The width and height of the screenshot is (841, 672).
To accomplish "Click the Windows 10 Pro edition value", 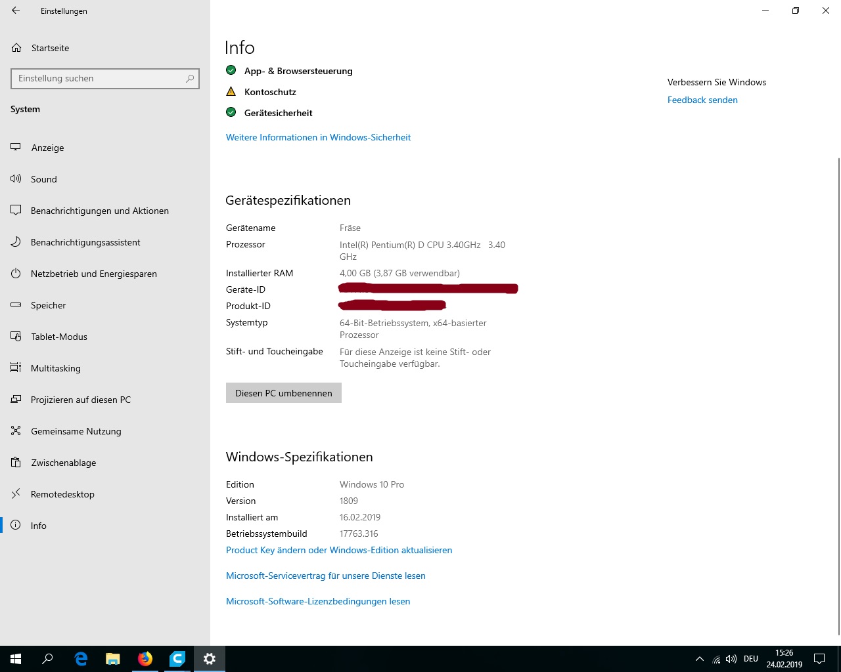I will click(372, 484).
